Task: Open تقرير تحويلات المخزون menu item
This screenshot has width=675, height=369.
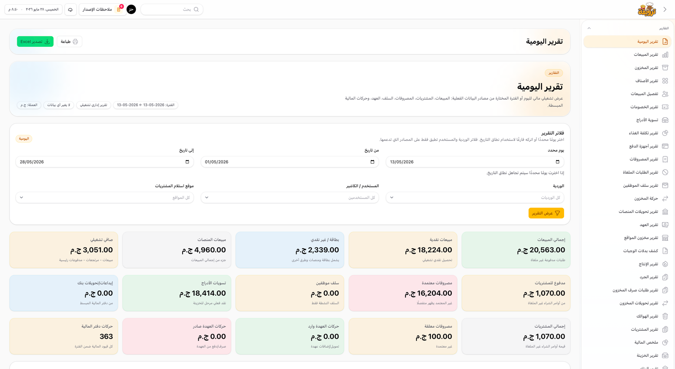Action: (627, 303)
